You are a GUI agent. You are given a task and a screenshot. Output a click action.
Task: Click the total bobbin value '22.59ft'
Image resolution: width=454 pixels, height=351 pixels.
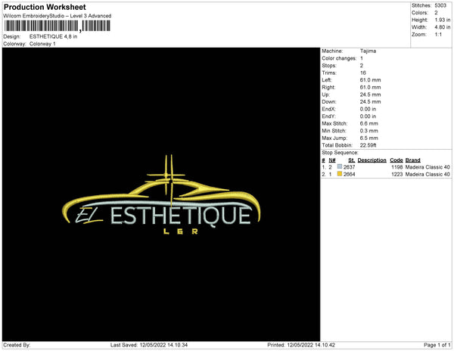(368, 145)
